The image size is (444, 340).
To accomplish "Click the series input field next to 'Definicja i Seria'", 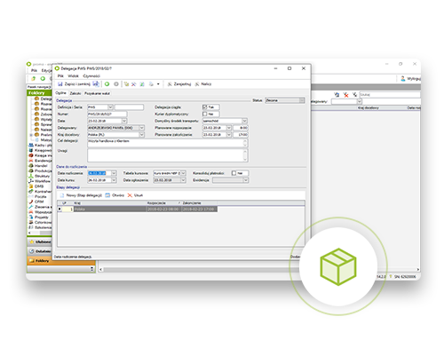I will (129, 107).
